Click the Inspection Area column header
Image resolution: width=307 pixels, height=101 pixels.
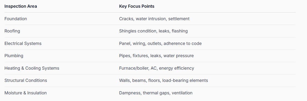coord(21,6)
